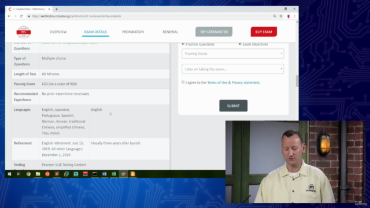370x208 pixels.
Task: Click the red shield extension icon
Action: tap(288, 16)
